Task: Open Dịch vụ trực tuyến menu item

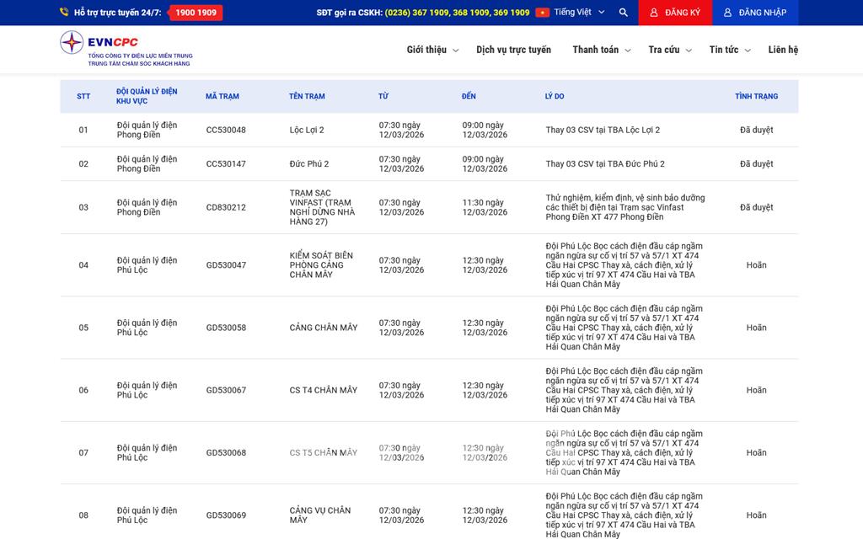Action: [513, 50]
